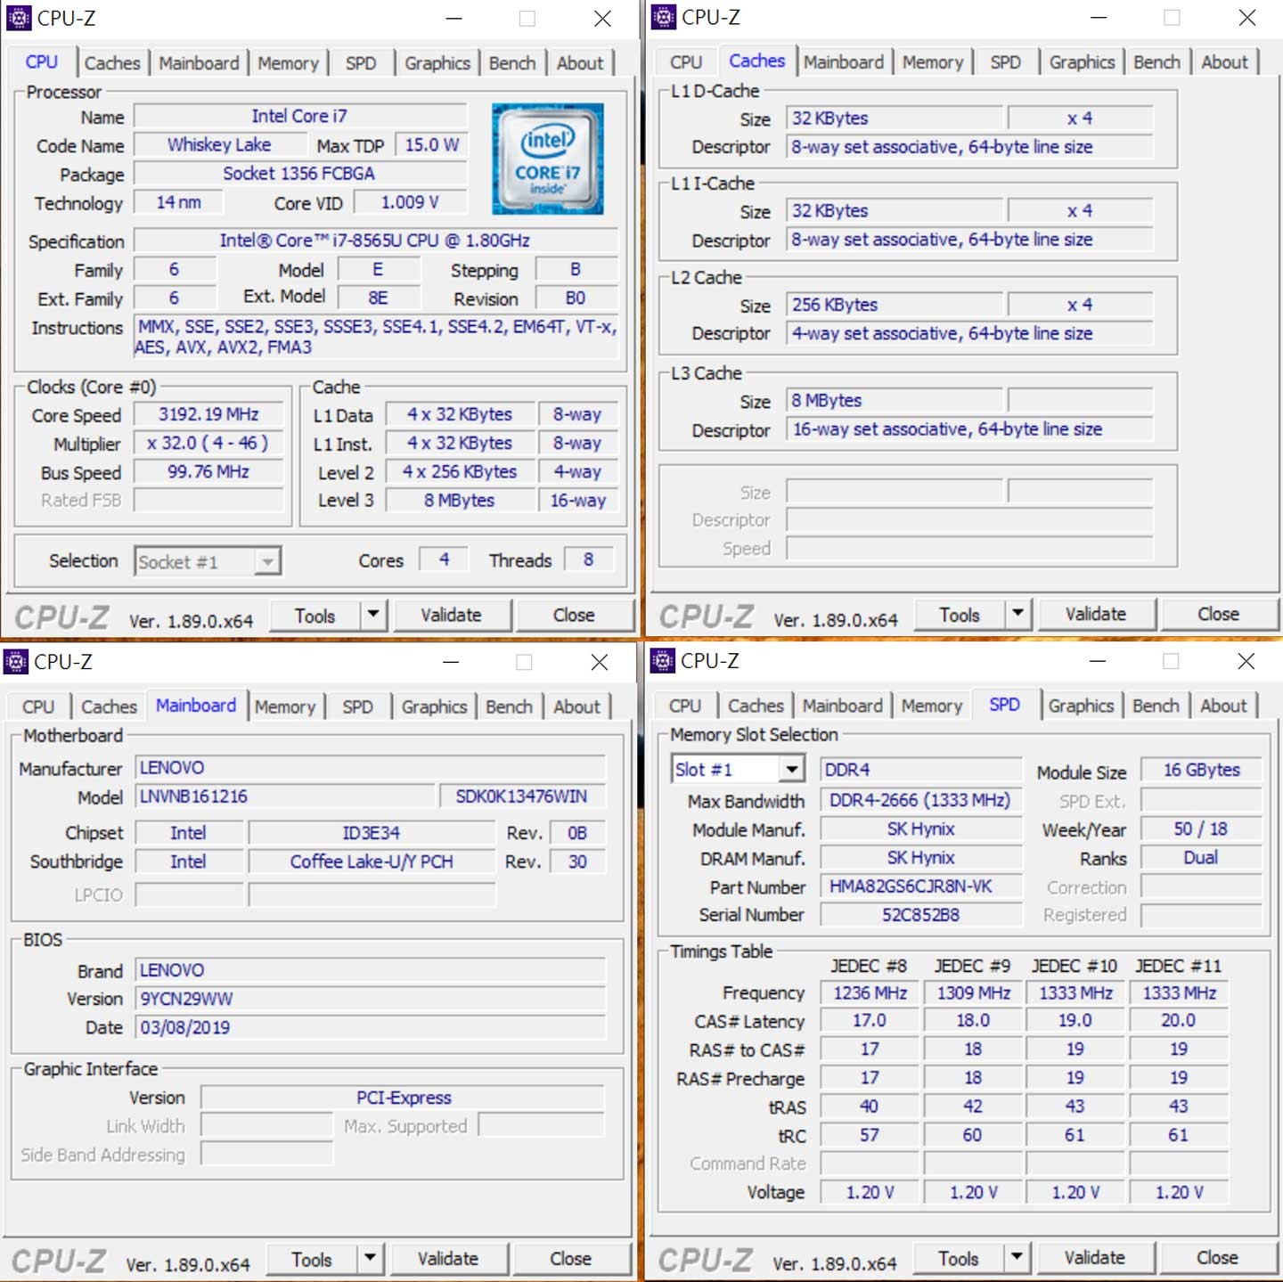Expand the Tools arrow in the Caches window

coord(1017,614)
